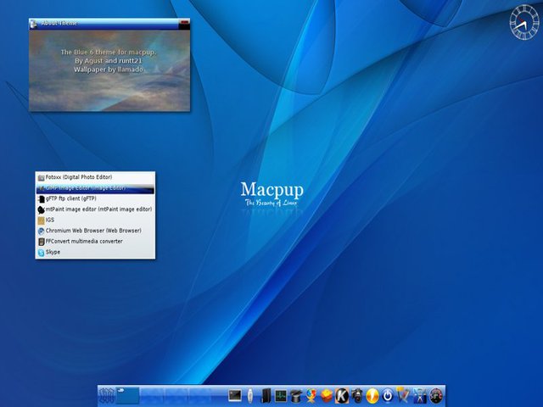Click the analog clock desktop widget
The height and width of the screenshot is (407, 543).
(524, 23)
